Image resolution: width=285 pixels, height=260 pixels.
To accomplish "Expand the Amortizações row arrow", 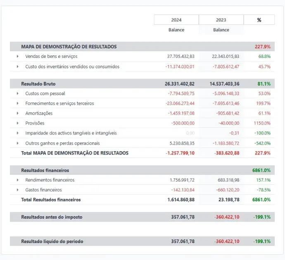I will (17, 113).
